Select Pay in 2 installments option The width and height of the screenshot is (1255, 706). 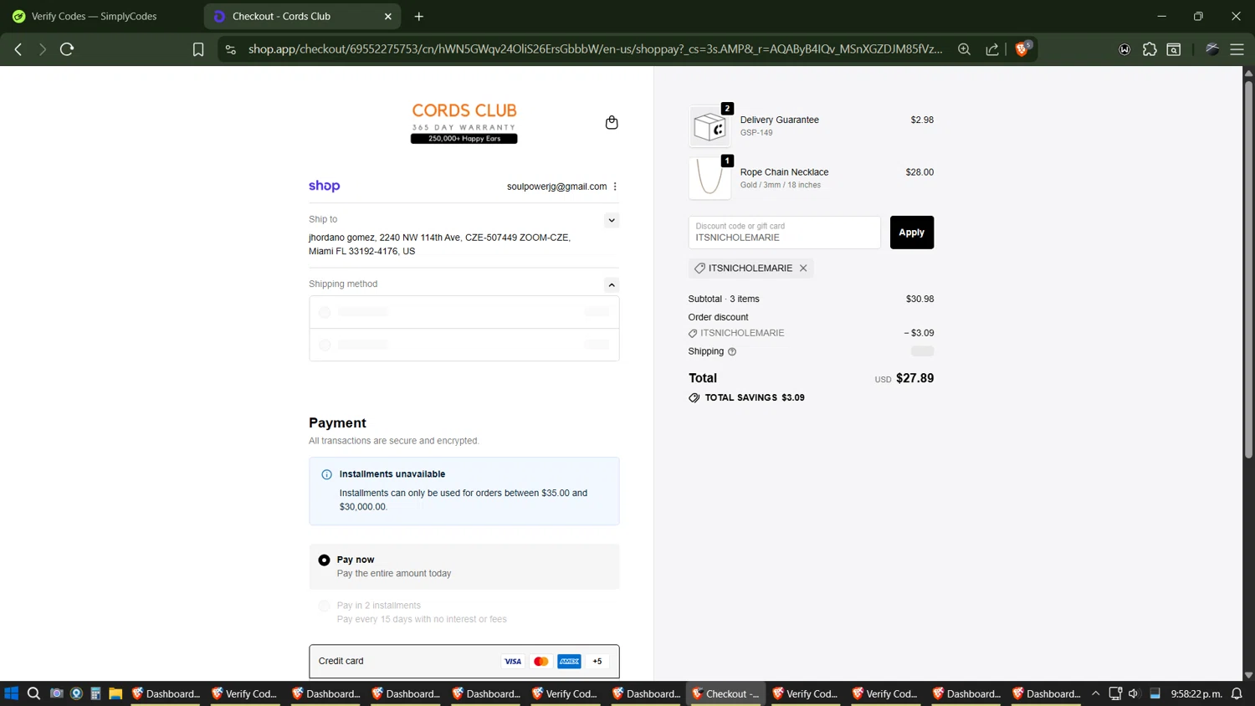pos(324,606)
